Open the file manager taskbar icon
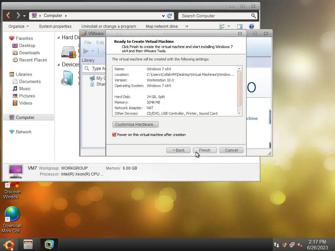 click(28, 244)
